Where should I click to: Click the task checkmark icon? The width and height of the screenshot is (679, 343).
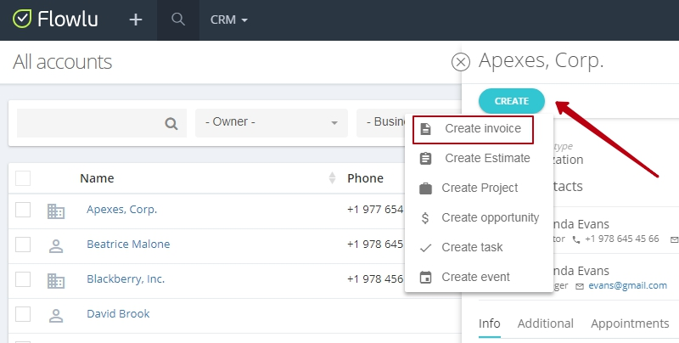coord(426,248)
